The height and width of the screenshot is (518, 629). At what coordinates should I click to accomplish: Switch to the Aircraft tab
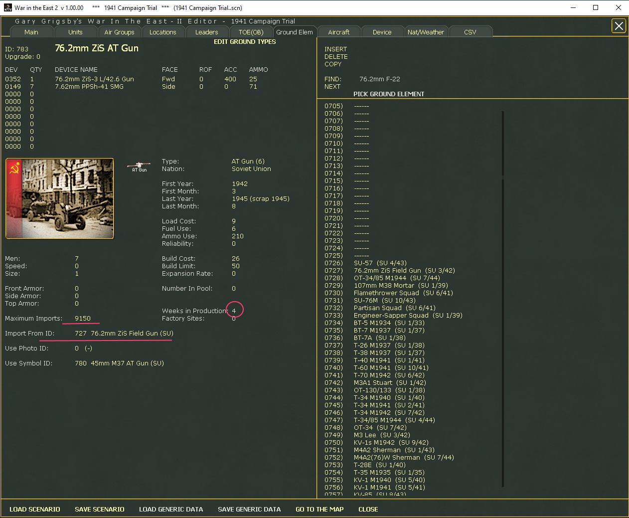[338, 32]
